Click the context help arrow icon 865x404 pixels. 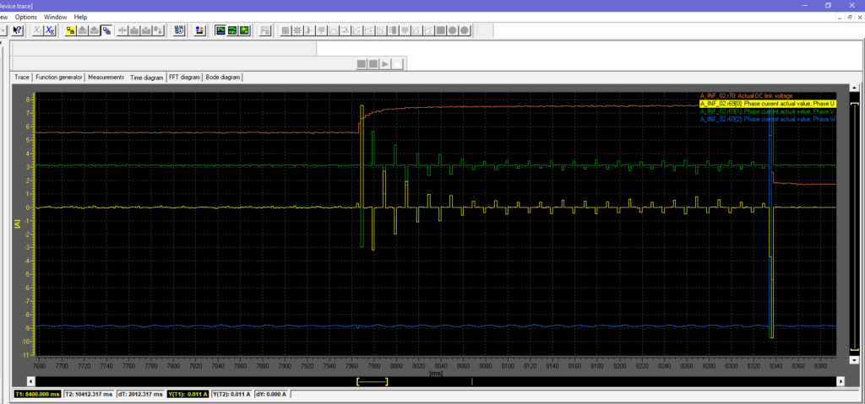click(16, 30)
